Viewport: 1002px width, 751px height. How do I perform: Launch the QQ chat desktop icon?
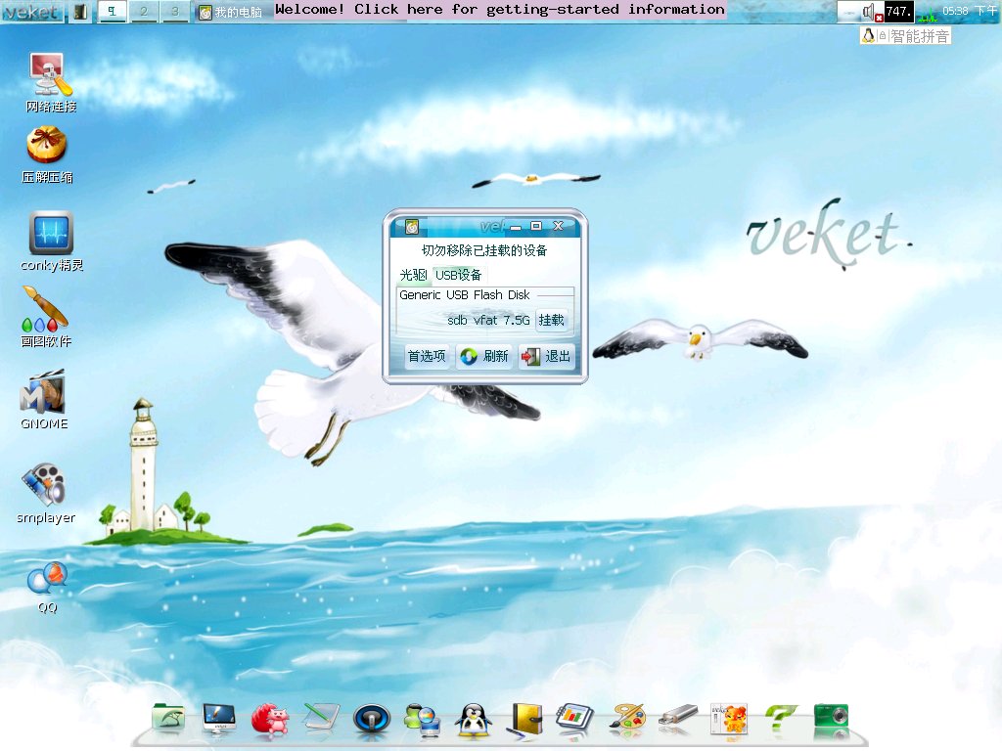pos(47,588)
